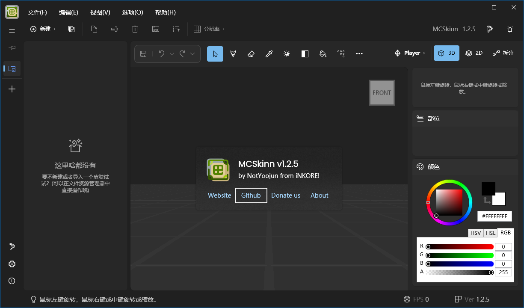
Task: Select the Eraser tool
Action: coord(251,53)
